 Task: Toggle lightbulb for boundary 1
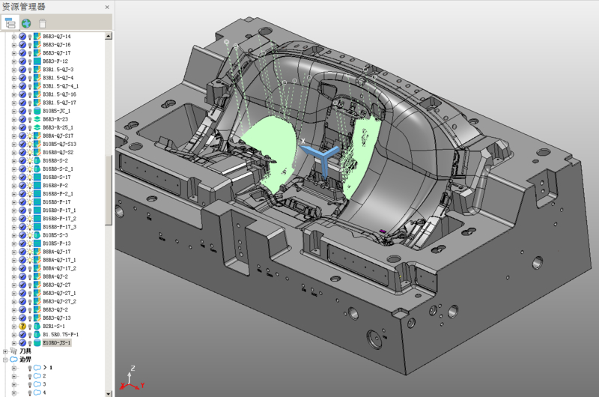point(30,368)
